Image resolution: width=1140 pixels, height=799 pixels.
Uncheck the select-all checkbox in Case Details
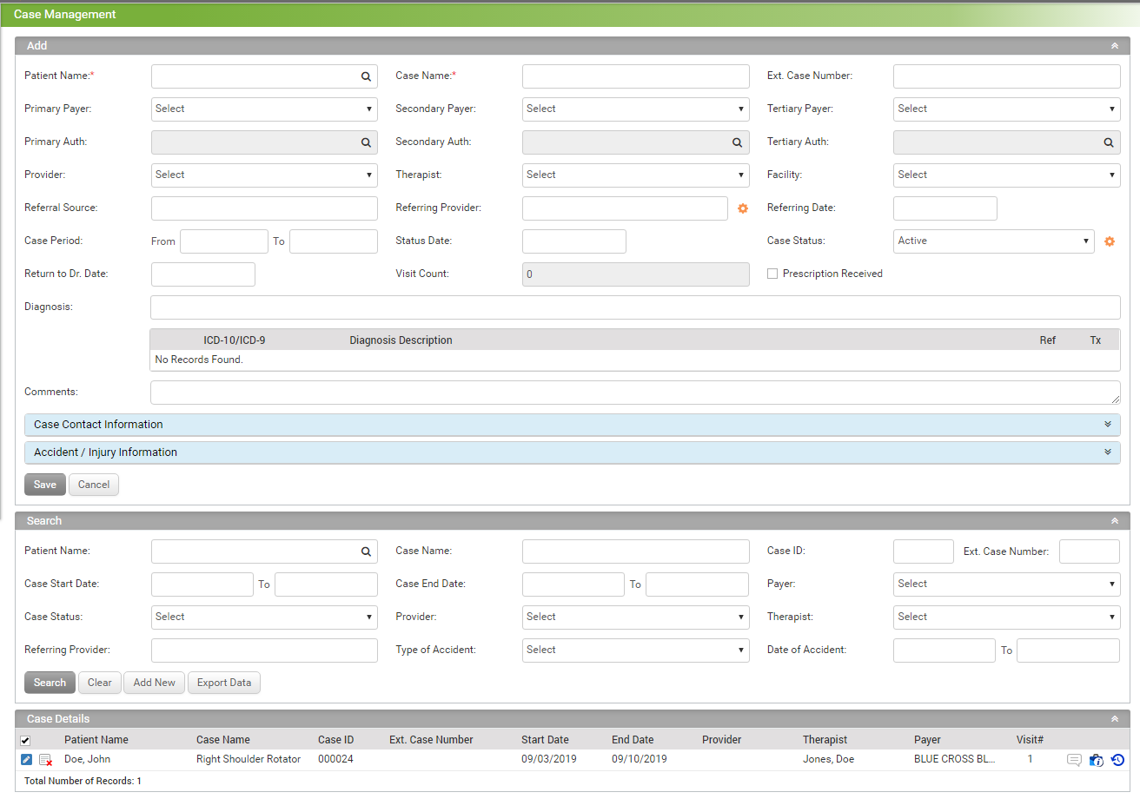tap(25, 740)
